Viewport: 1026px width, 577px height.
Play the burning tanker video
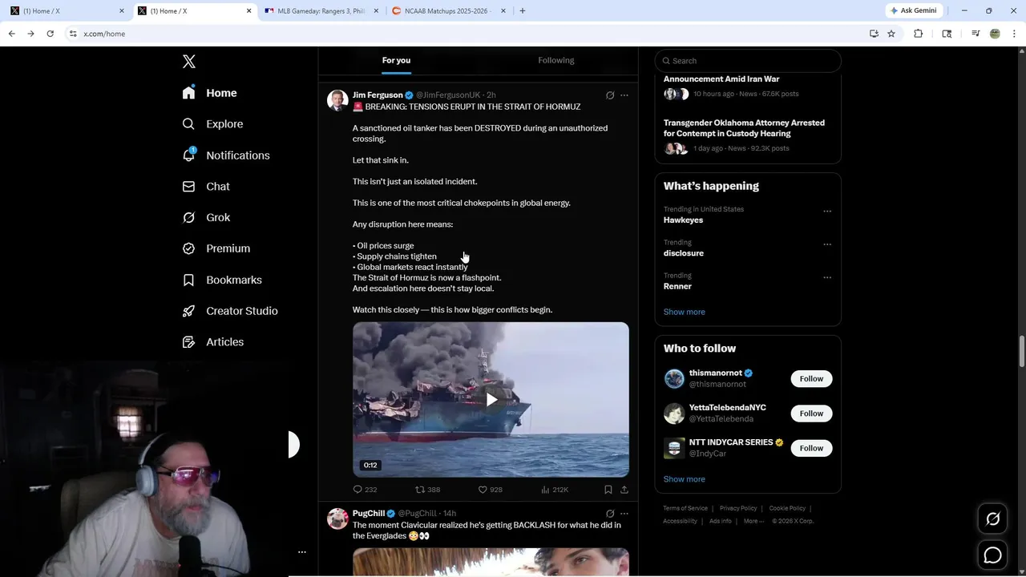[491, 399]
